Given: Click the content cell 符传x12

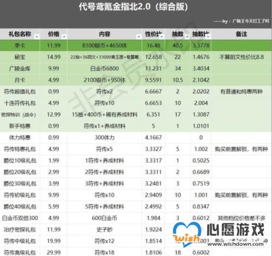Looking at the screenshot, I should click(104, 241).
